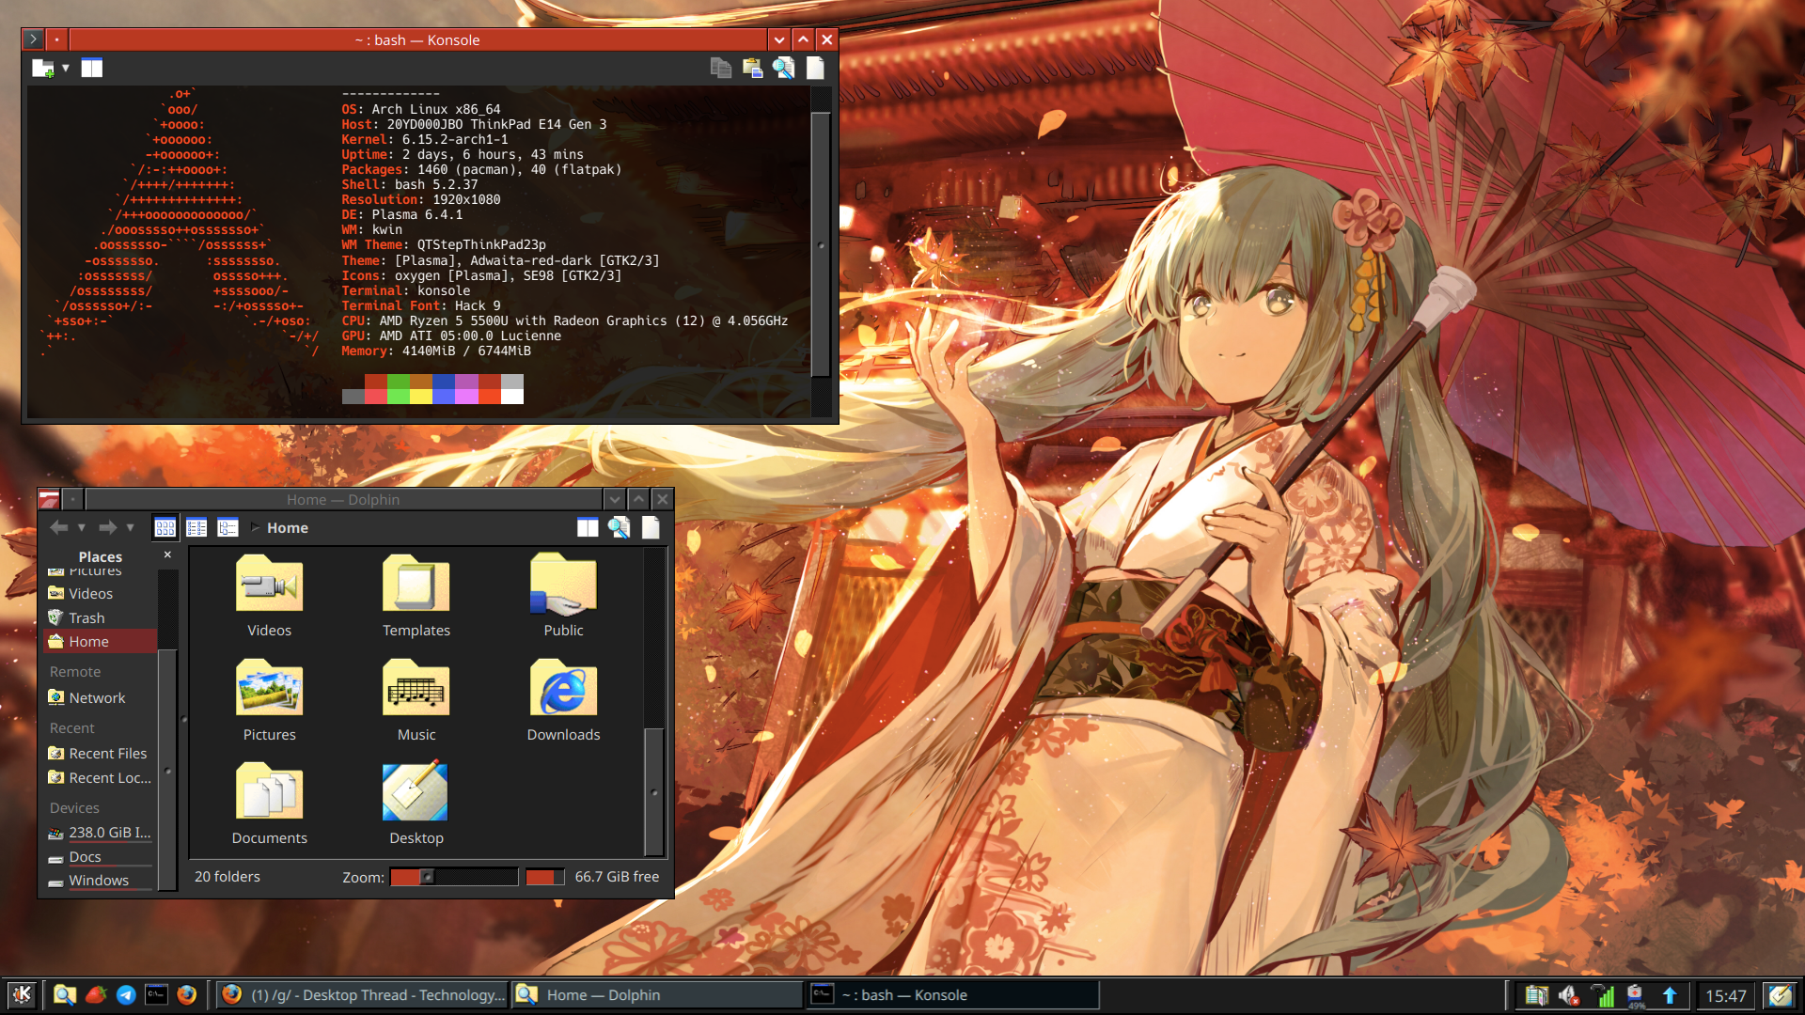The image size is (1805, 1015).
Task: Open clipboard tray icon
Action: 1536,995
